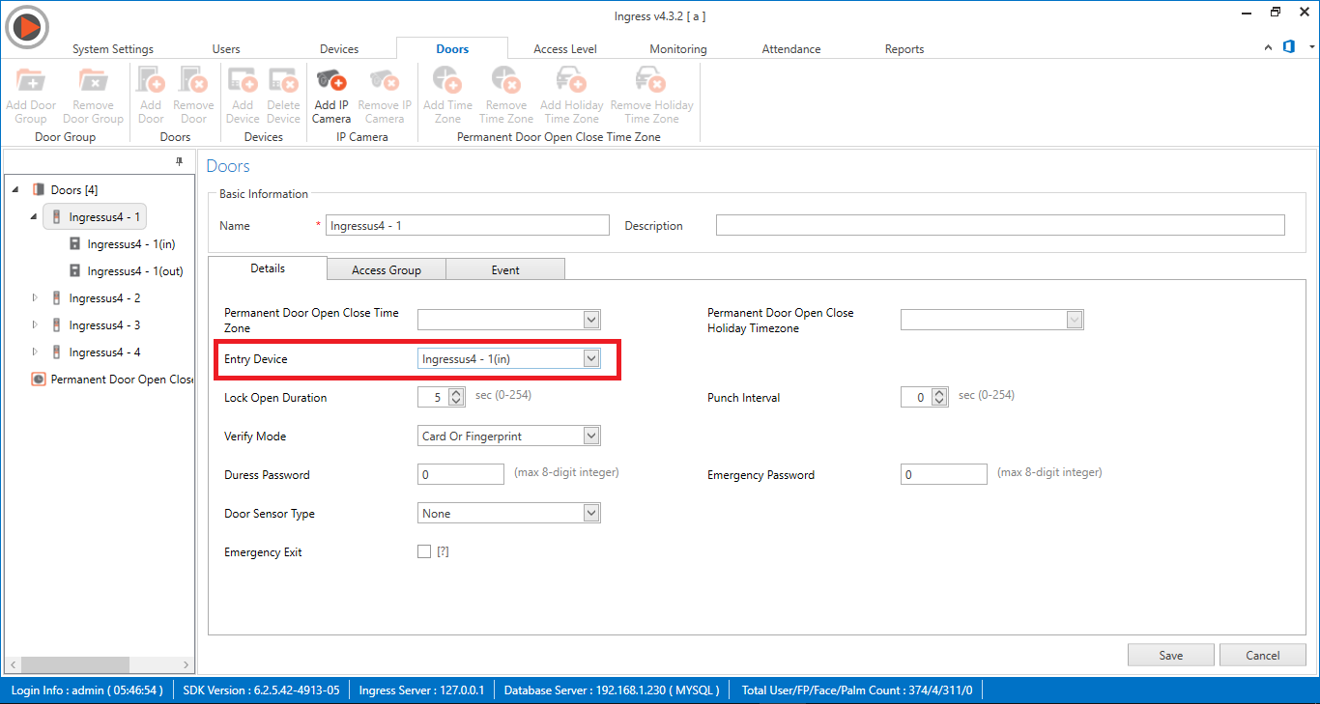This screenshot has width=1320, height=704.
Task: Click the Remove Door ribbon icon
Action: click(x=193, y=81)
